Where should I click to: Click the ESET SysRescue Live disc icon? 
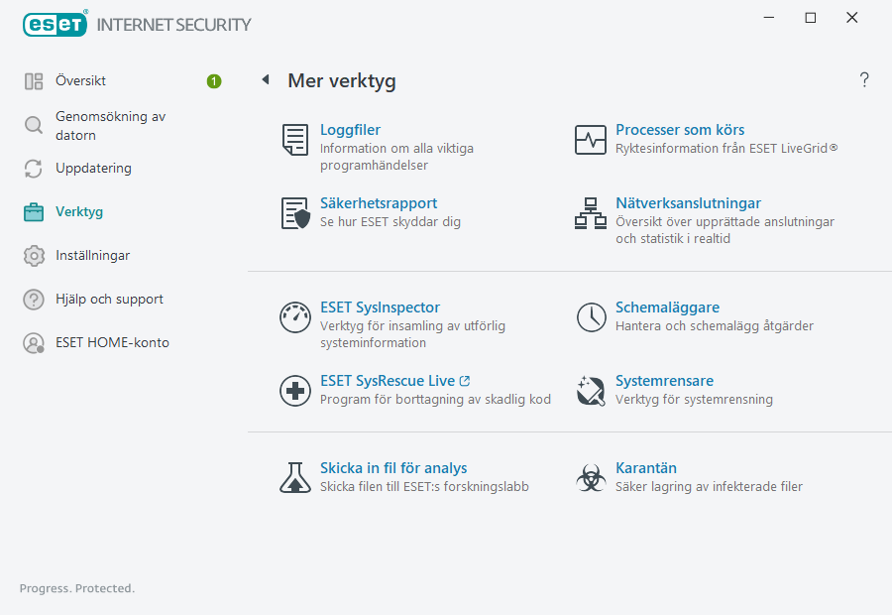[294, 390]
